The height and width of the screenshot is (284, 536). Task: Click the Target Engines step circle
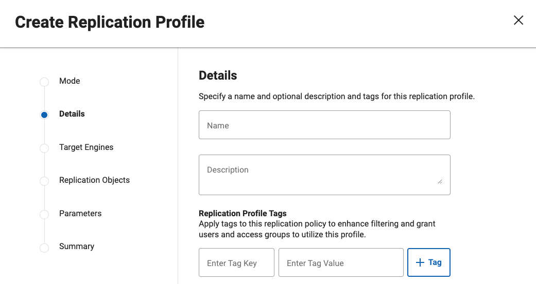click(x=44, y=148)
